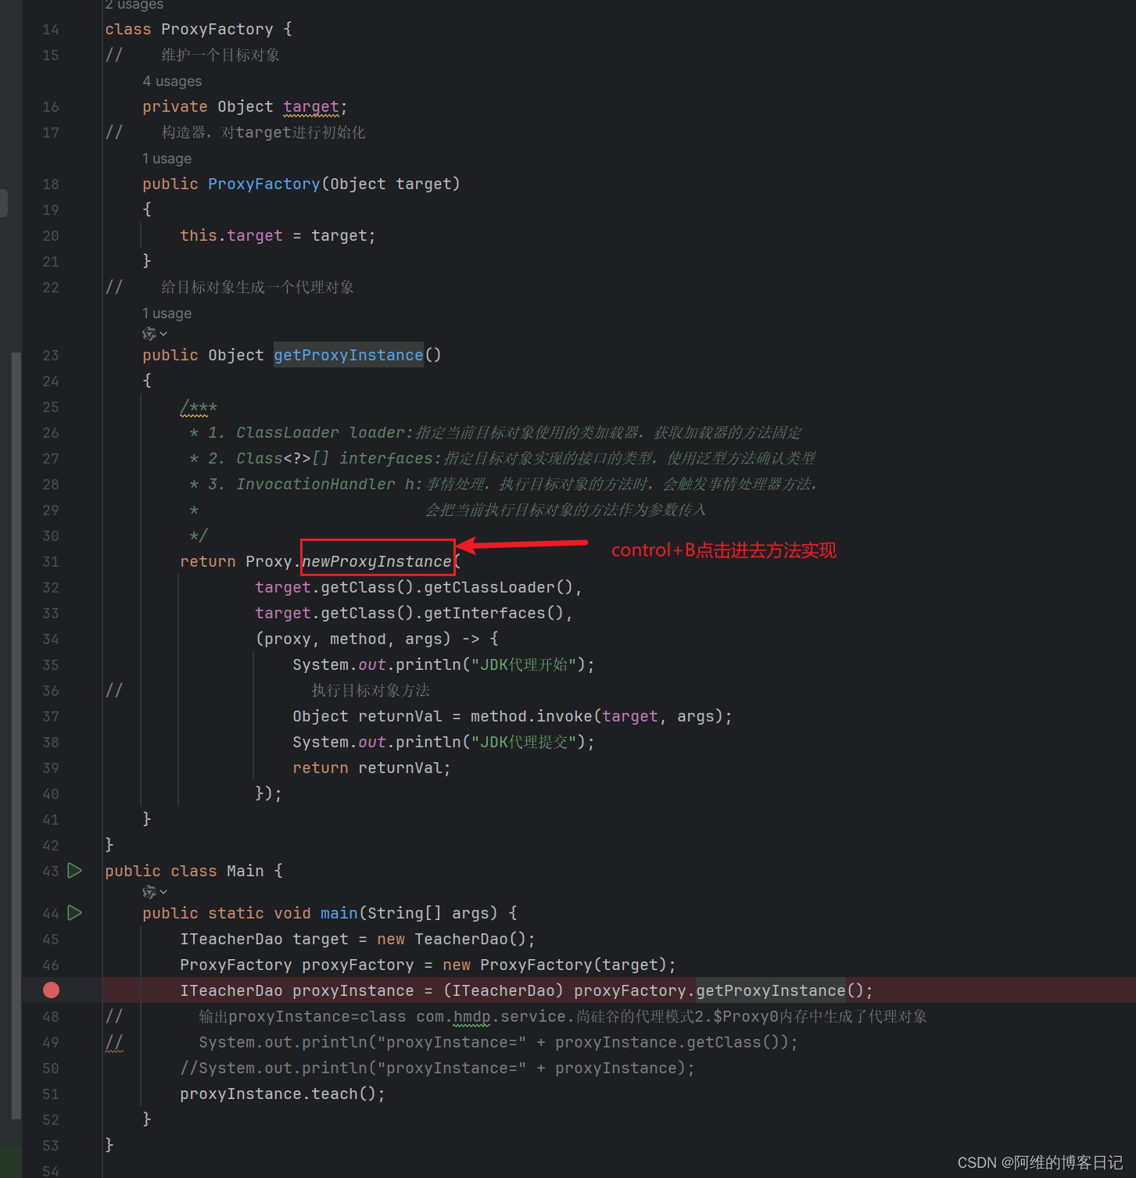Click "(ITeacherDao)" cast on line 47
This screenshot has height=1178, width=1136.
point(503,990)
